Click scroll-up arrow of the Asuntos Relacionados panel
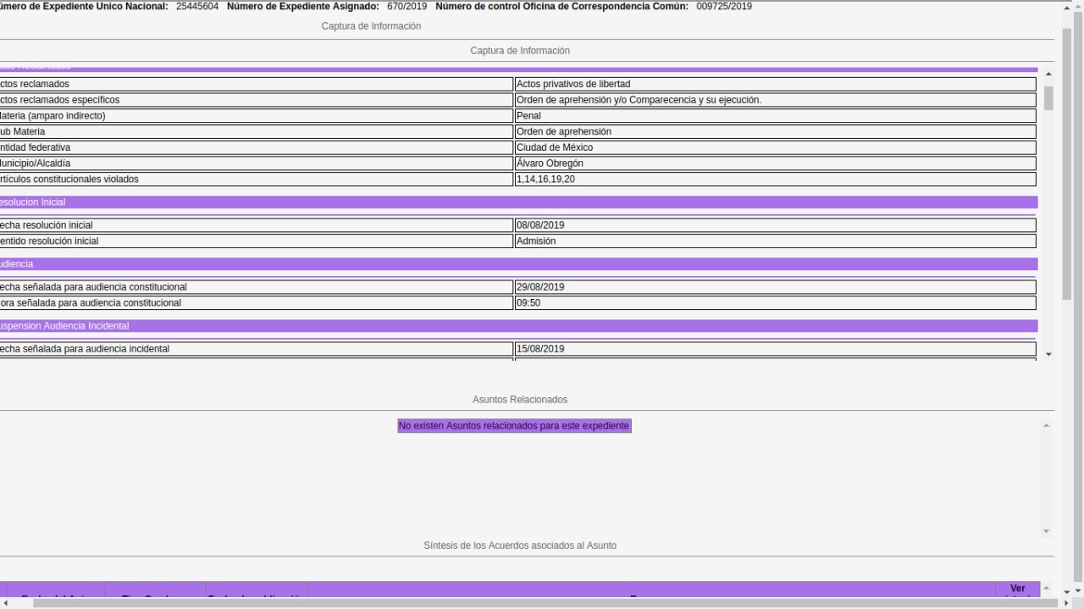The height and width of the screenshot is (609, 1084). pyautogui.click(x=1046, y=424)
